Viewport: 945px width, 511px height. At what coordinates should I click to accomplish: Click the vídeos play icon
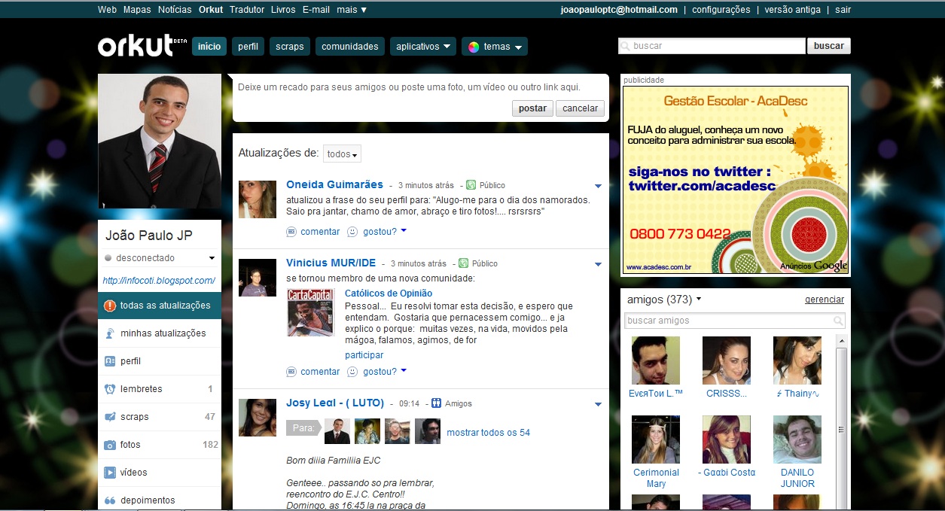tap(110, 473)
